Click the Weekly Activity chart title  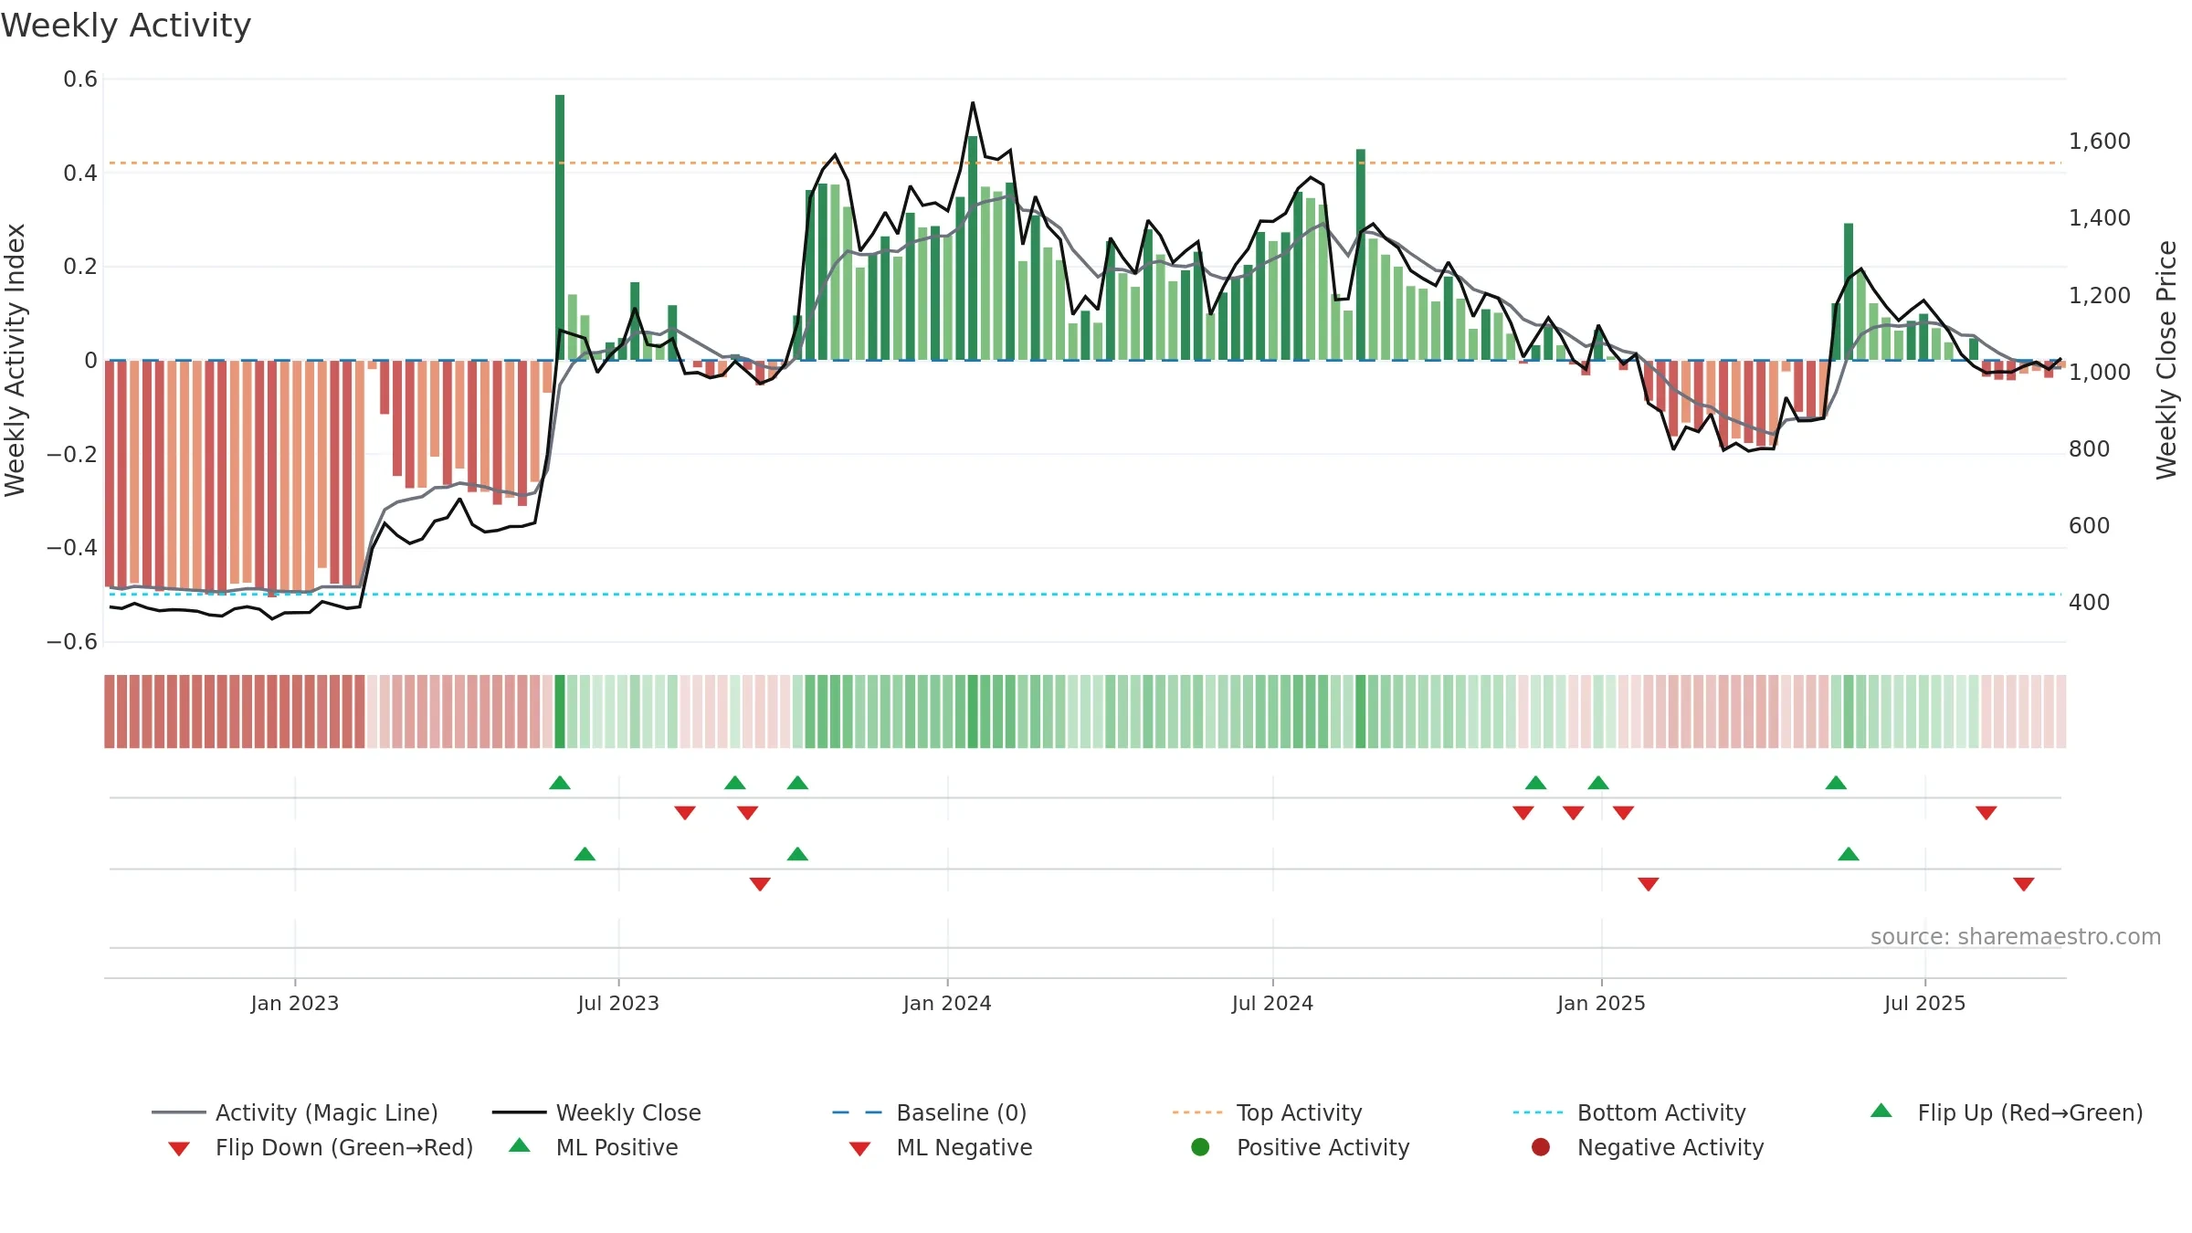tap(126, 26)
